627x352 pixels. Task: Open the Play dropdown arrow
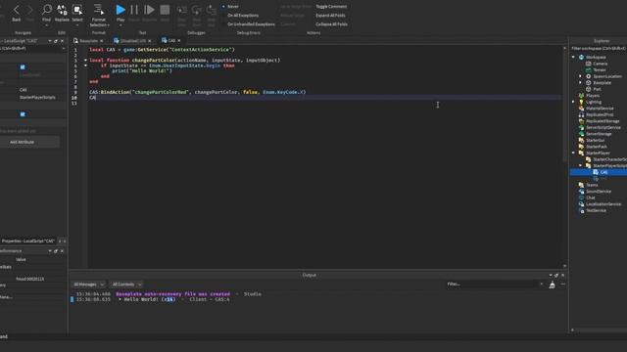pyautogui.click(x=121, y=25)
